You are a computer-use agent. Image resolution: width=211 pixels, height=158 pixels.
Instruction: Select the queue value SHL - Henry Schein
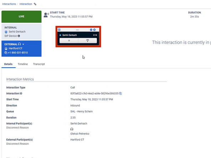pyautogui.click(x=81, y=111)
